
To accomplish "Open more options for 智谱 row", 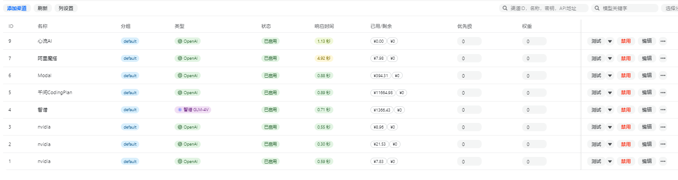I will tap(663, 110).
